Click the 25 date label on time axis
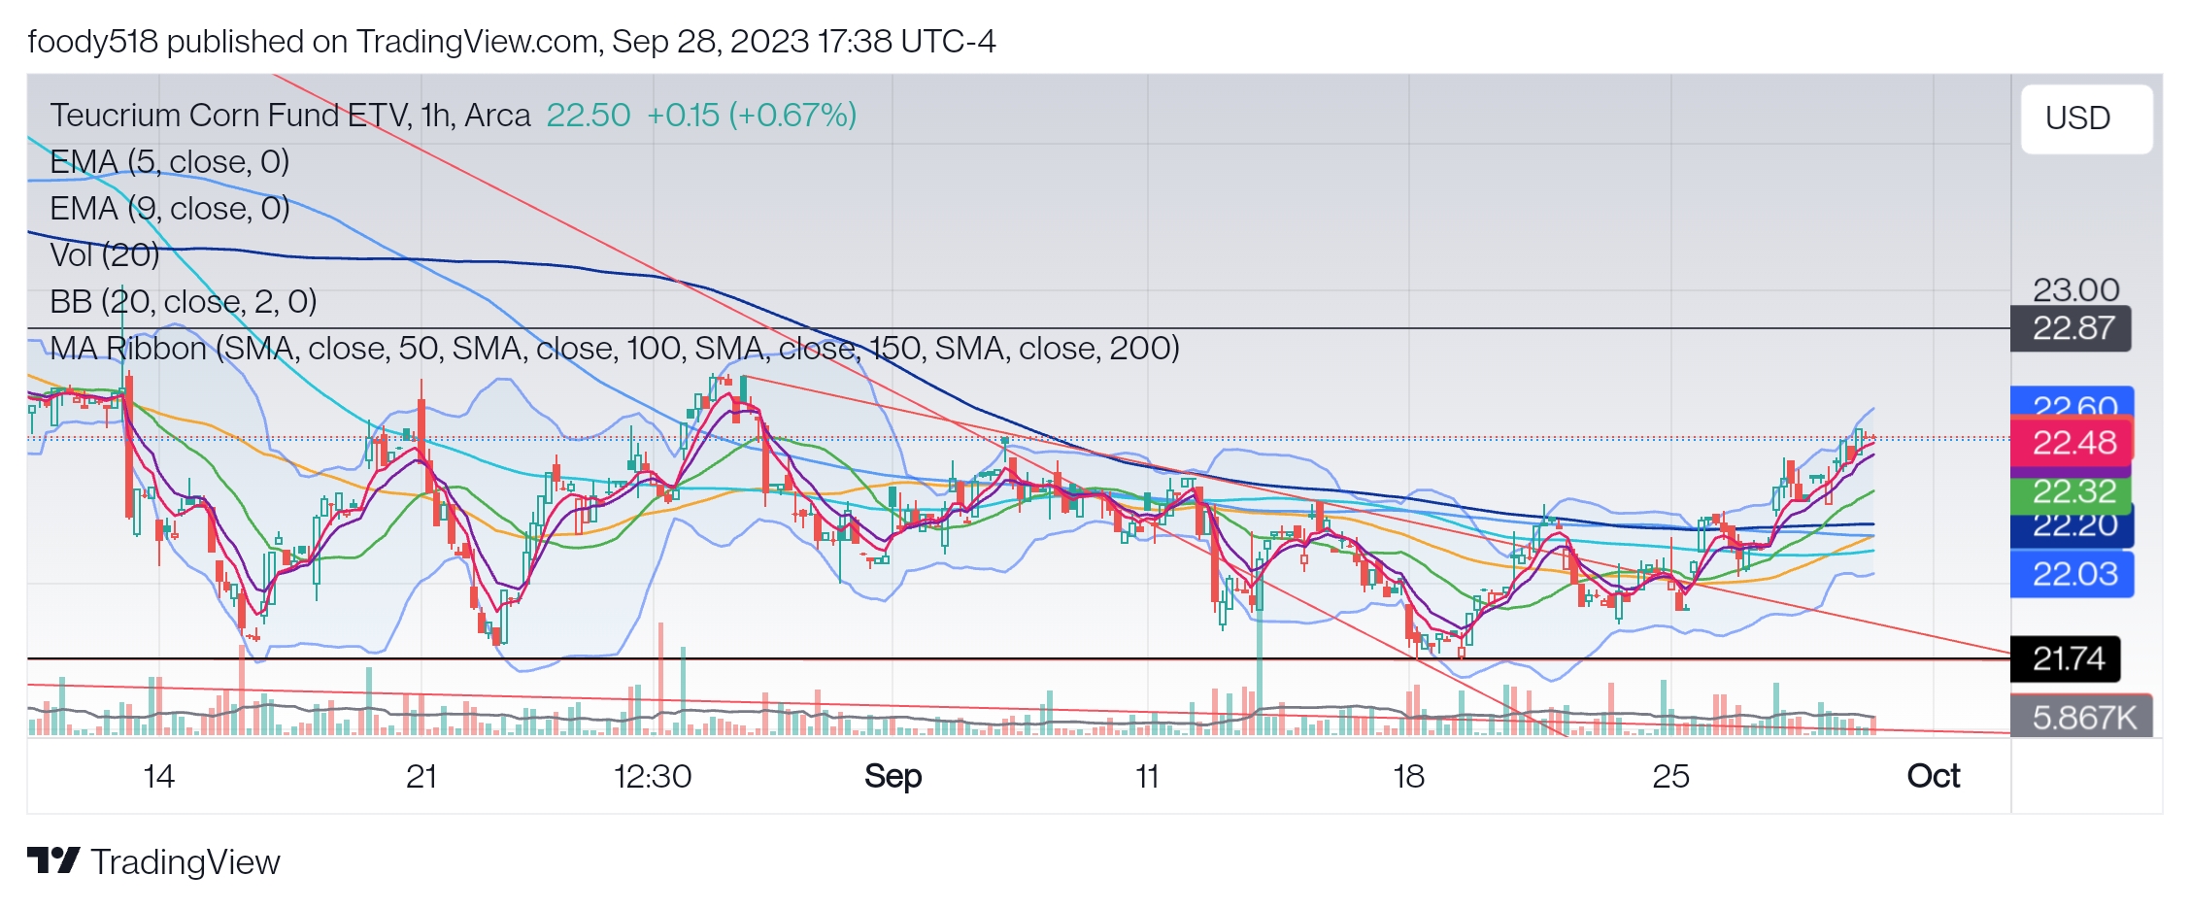The height and width of the screenshot is (909, 2190). click(1671, 776)
